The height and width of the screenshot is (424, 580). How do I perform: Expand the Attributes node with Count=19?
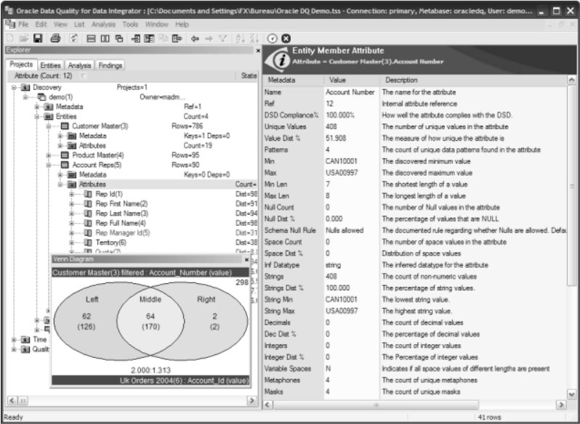tap(60, 145)
